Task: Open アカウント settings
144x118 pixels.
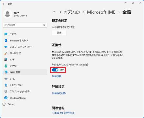Action: pyautogui.click(x=25, y=66)
